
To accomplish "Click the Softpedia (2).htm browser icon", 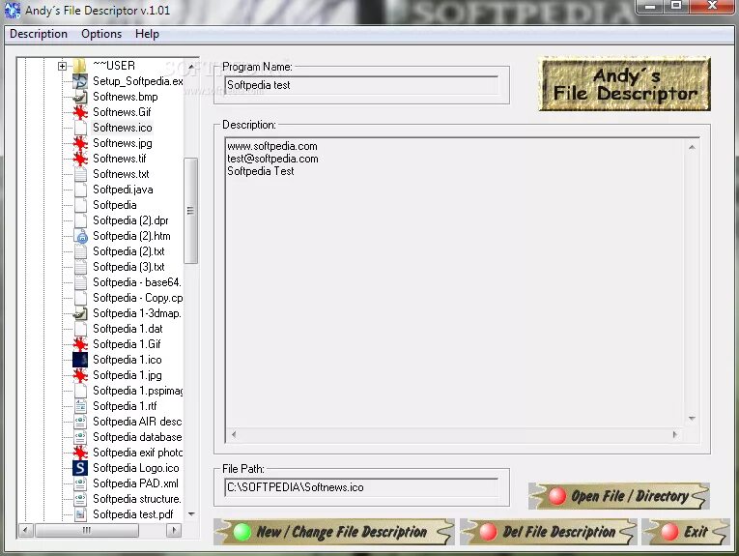I will [x=80, y=236].
